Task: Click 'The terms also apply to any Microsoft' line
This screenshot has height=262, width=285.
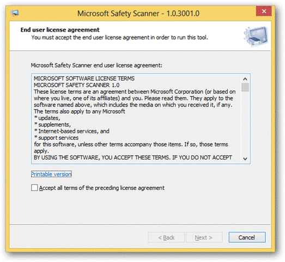Action: (x=80, y=111)
